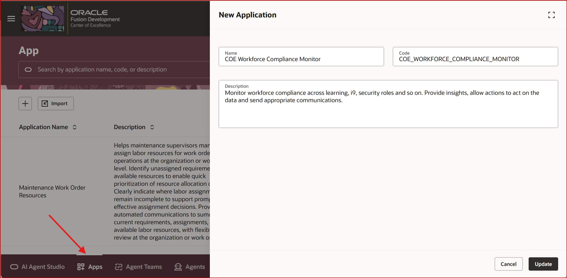Focus the application search field
The image size is (567, 278).
114,70
